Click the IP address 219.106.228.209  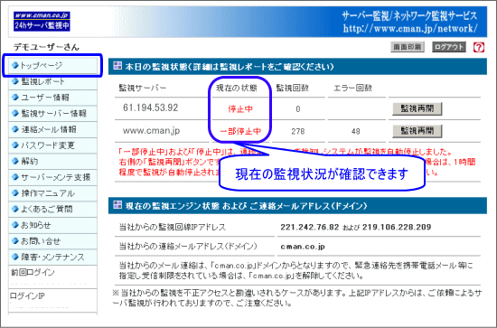click(397, 227)
